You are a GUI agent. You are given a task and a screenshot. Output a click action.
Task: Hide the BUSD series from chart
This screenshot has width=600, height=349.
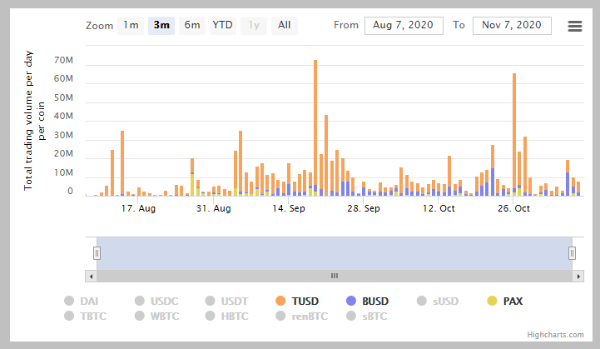[366, 301]
